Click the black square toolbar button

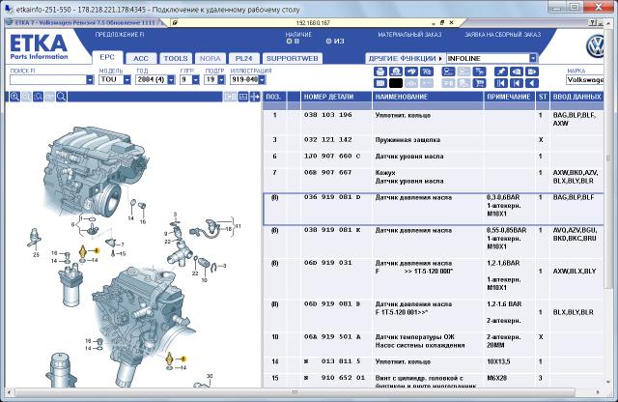(x=396, y=83)
